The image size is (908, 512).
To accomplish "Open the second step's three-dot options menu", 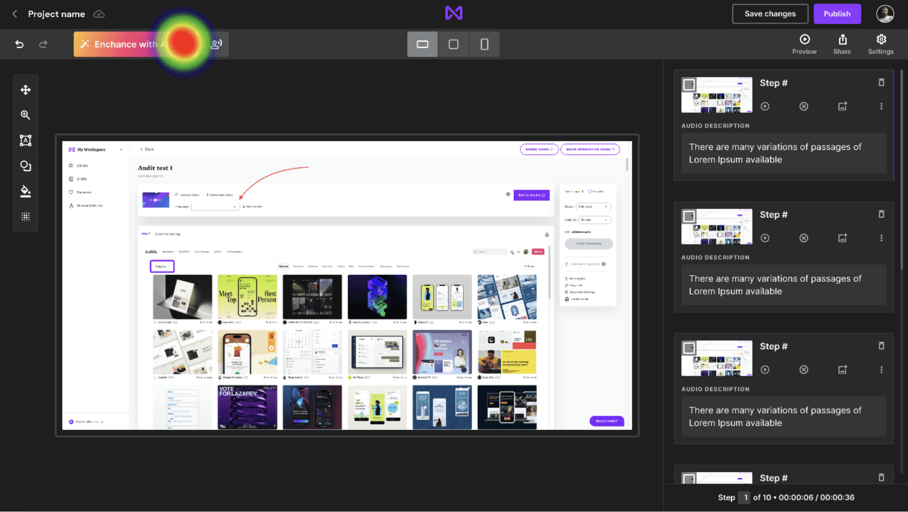I will pos(881,238).
